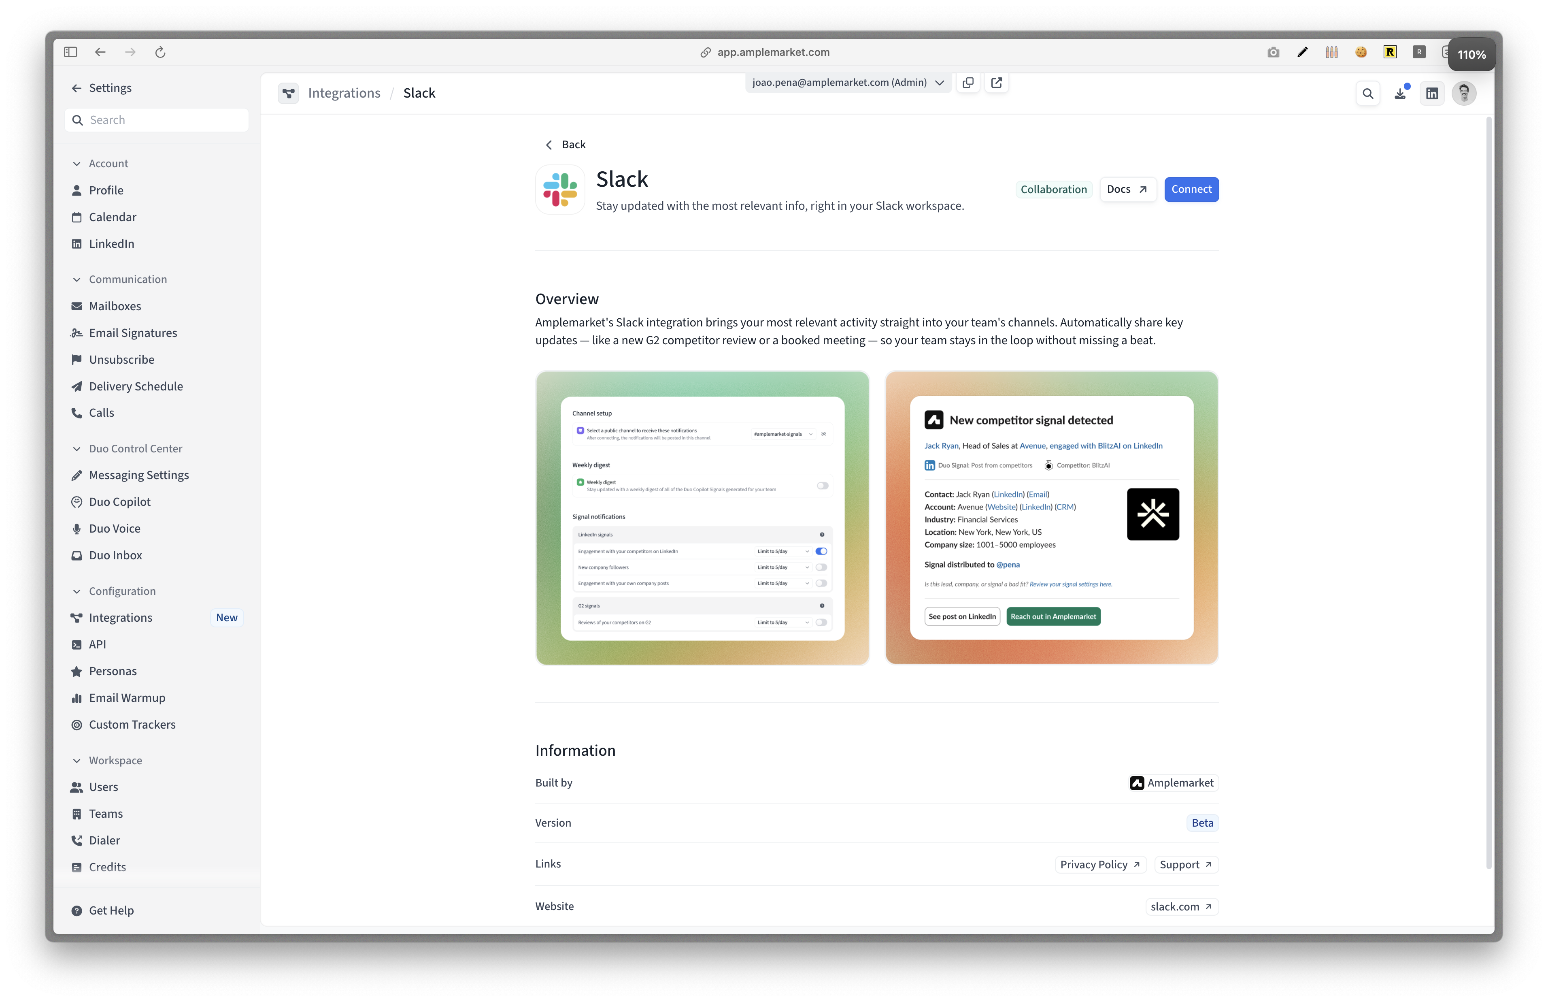Select Integrations in the sidebar
The height and width of the screenshot is (1002, 1548).
click(x=157, y=618)
